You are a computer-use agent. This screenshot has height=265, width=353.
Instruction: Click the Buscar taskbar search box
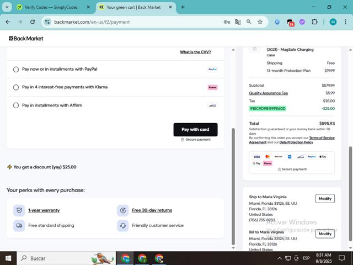[x=66, y=258]
